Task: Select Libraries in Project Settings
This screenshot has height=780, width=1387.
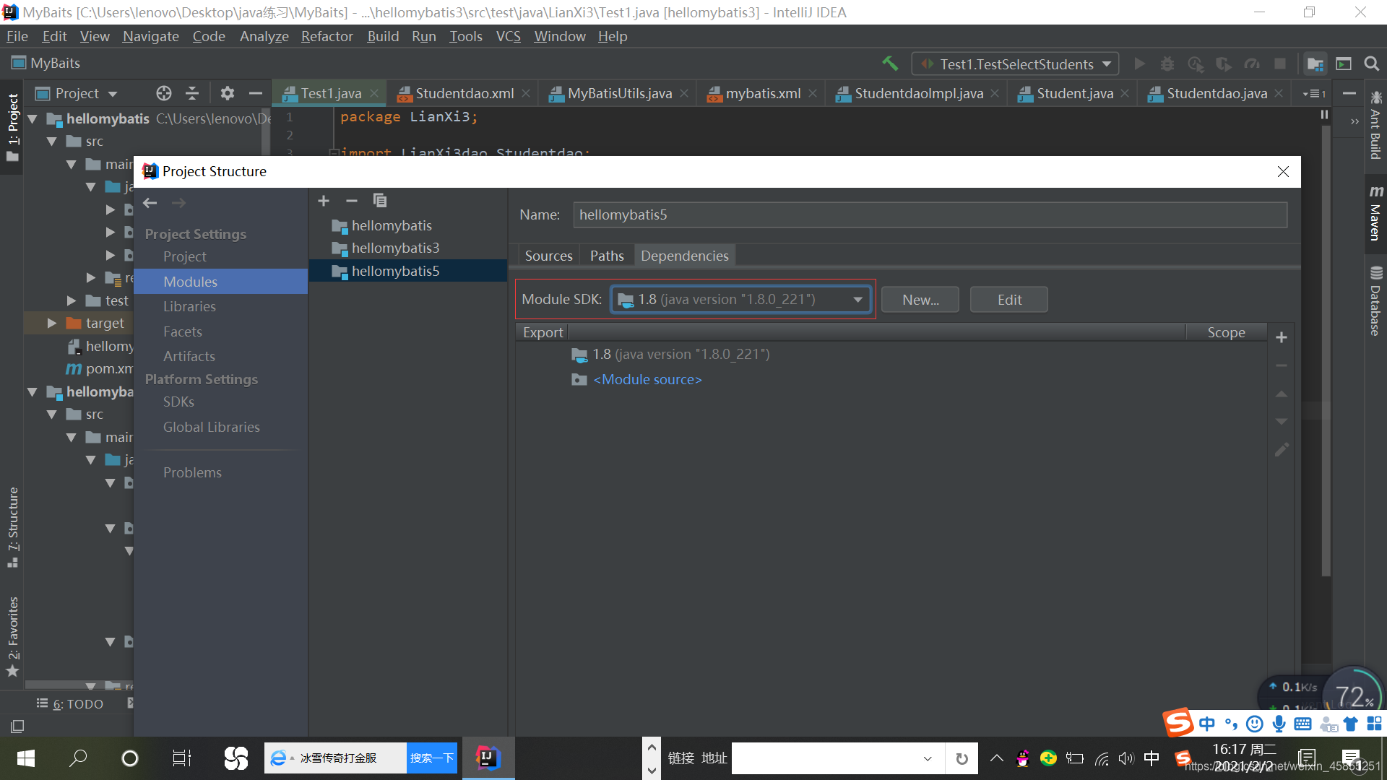Action: click(x=189, y=306)
